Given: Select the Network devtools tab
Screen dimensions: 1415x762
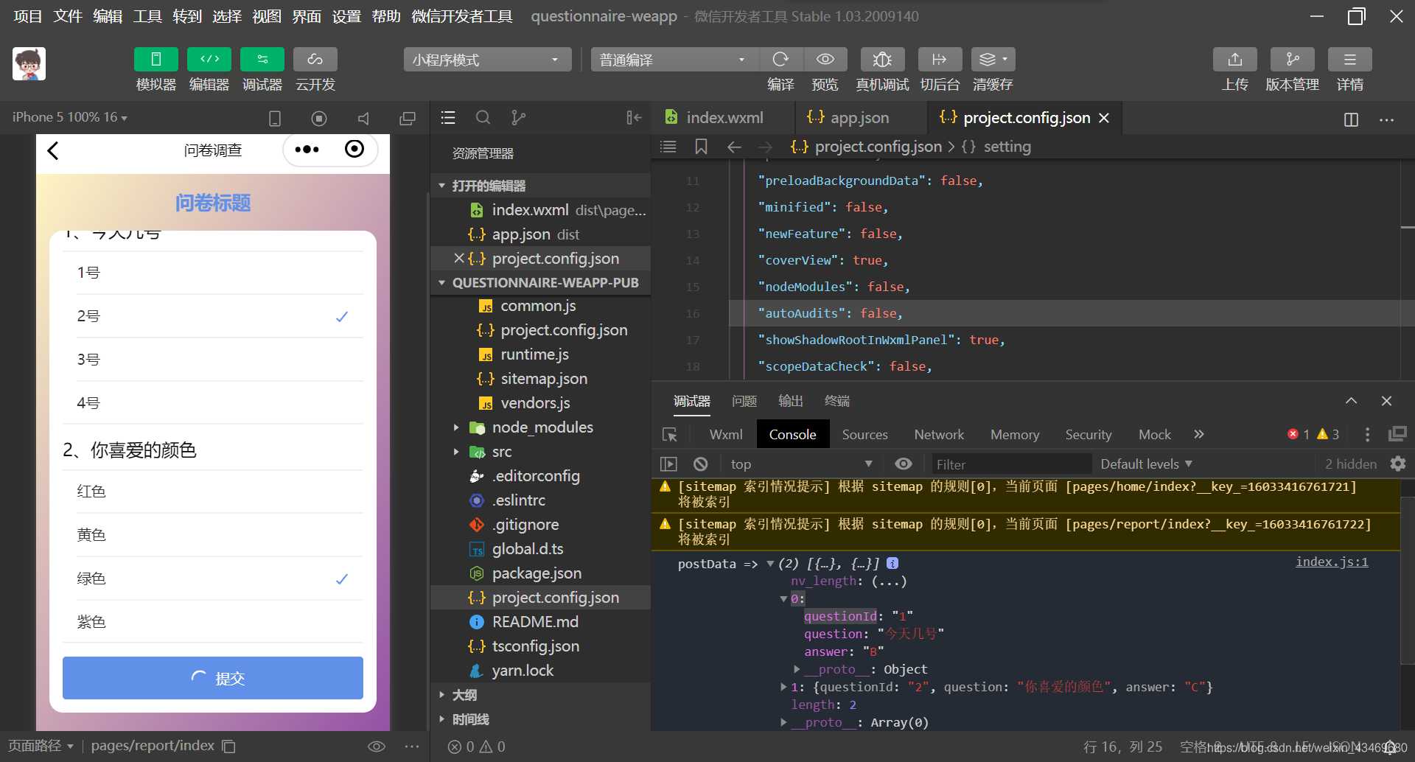Looking at the screenshot, I should 939,434.
